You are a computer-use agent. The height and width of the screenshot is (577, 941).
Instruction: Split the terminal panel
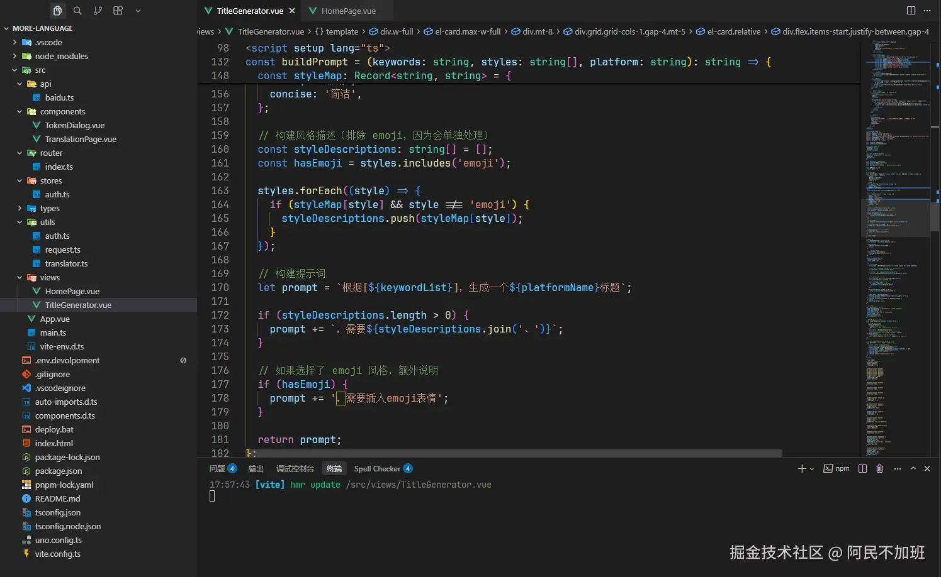click(862, 469)
